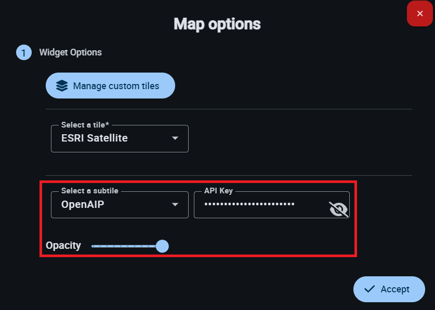
Task: Click the Map options heading
Action: click(x=217, y=24)
